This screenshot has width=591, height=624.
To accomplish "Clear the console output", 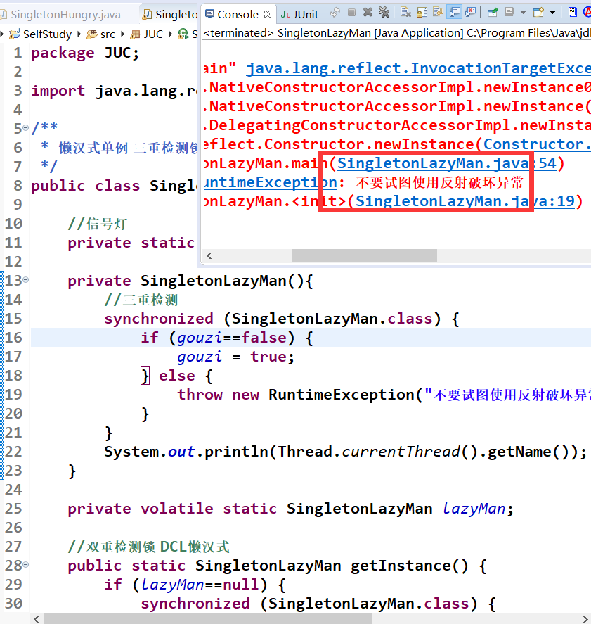I will point(405,13).
